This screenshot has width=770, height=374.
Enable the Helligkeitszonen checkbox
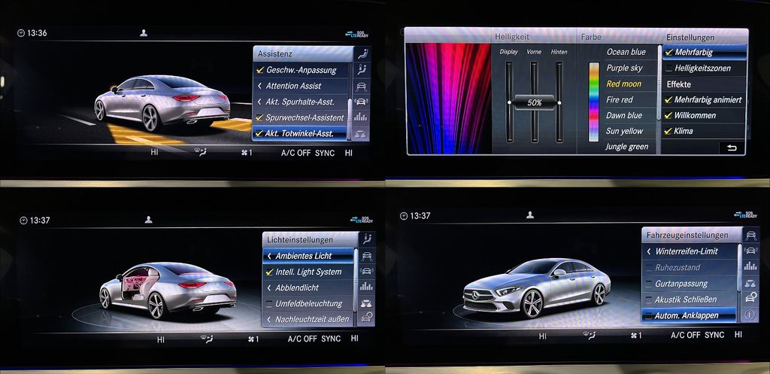click(x=669, y=68)
